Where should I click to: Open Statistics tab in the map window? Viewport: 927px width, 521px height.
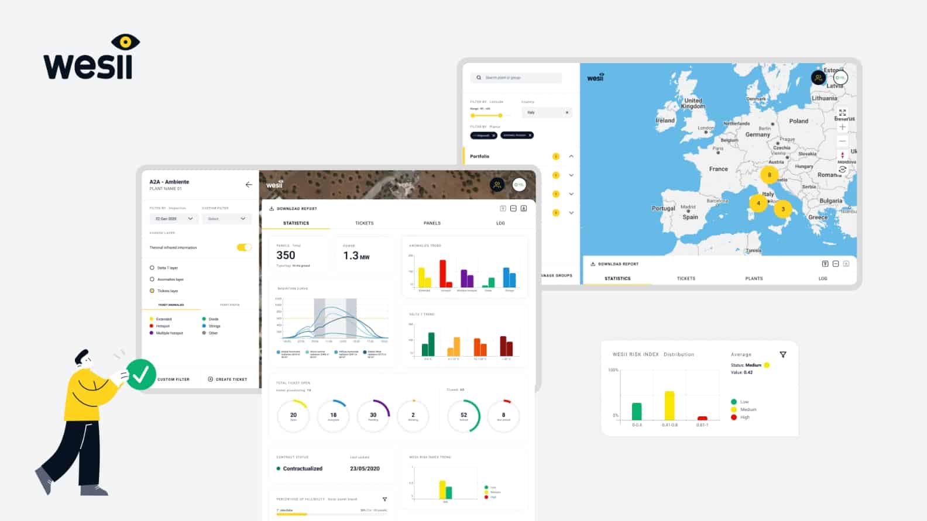click(x=617, y=279)
